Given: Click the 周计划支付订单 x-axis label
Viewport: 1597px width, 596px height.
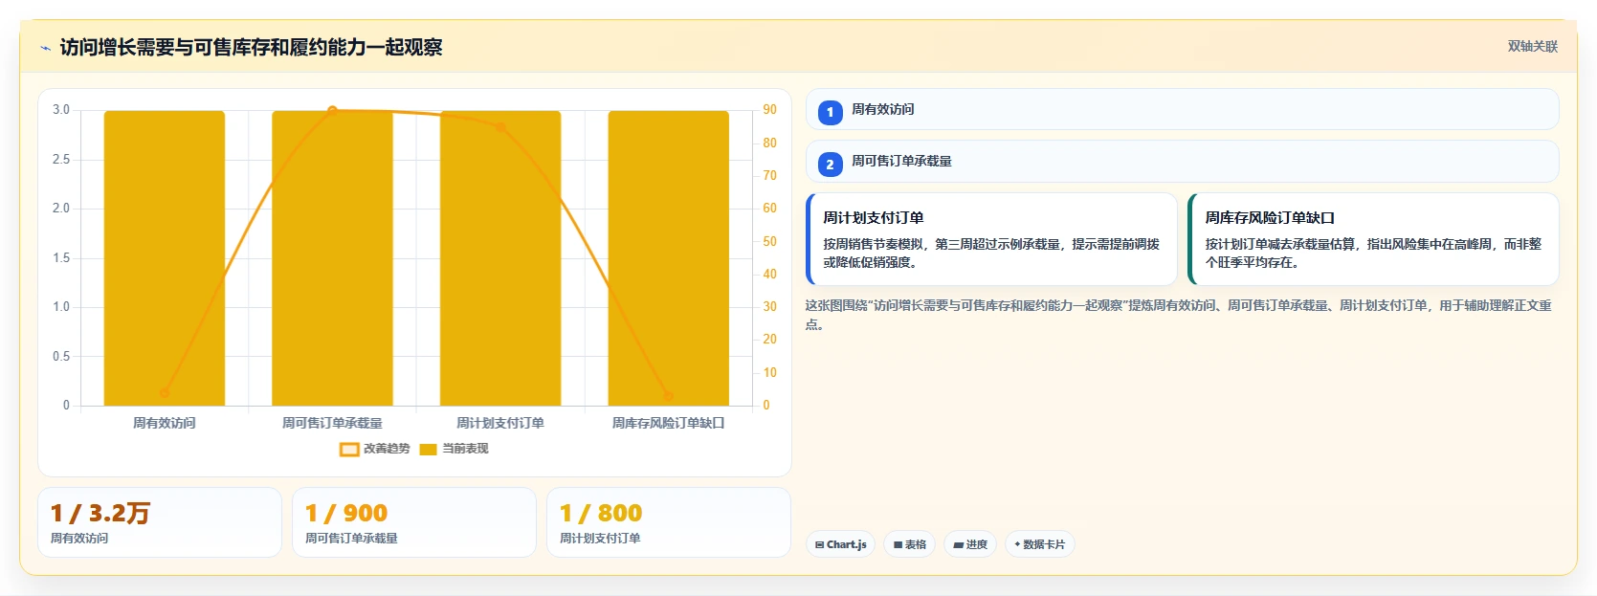Looking at the screenshot, I should [500, 423].
